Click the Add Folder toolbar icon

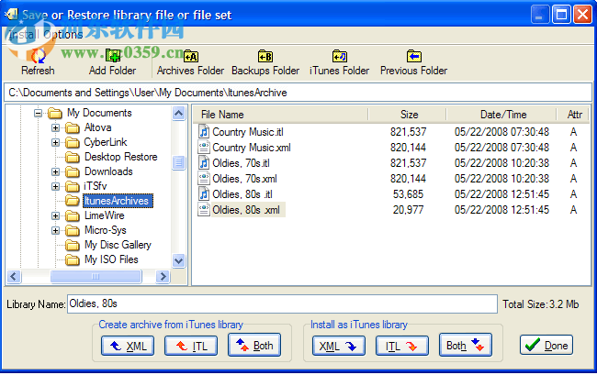(x=113, y=56)
